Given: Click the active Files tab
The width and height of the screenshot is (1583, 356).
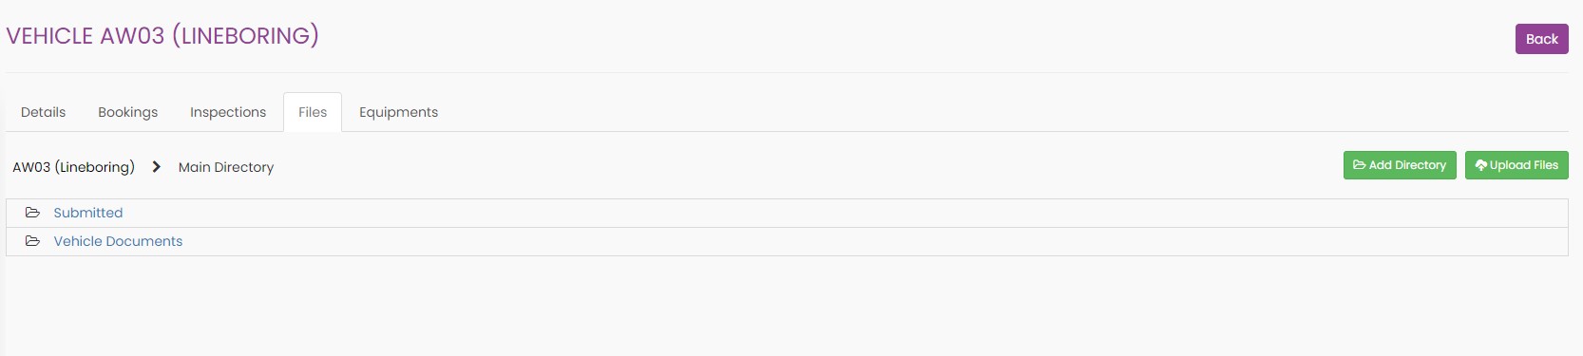Looking at the screenshot, I should point(313,112).
